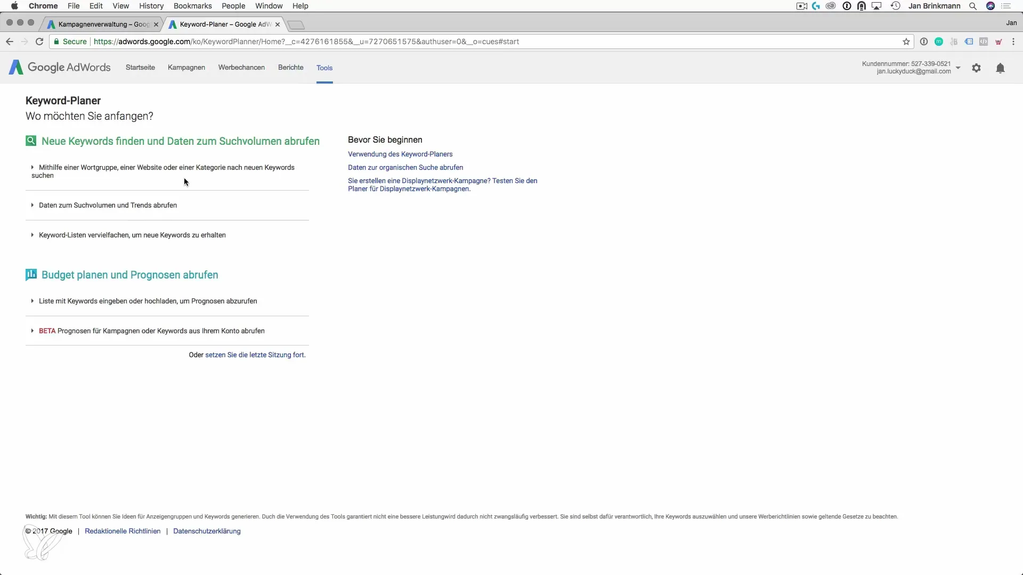Open a new browser tab
This screenshot has height=575, width=1023.
pos(296,25)
